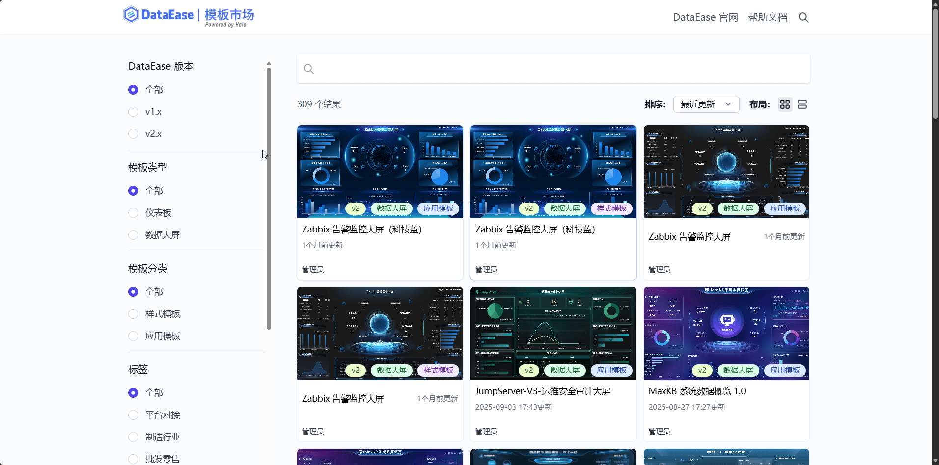Choose the 样式模板 category filter
Viewport: 939px width, 465px height.
pyautogui.click(x=133, y=314)
